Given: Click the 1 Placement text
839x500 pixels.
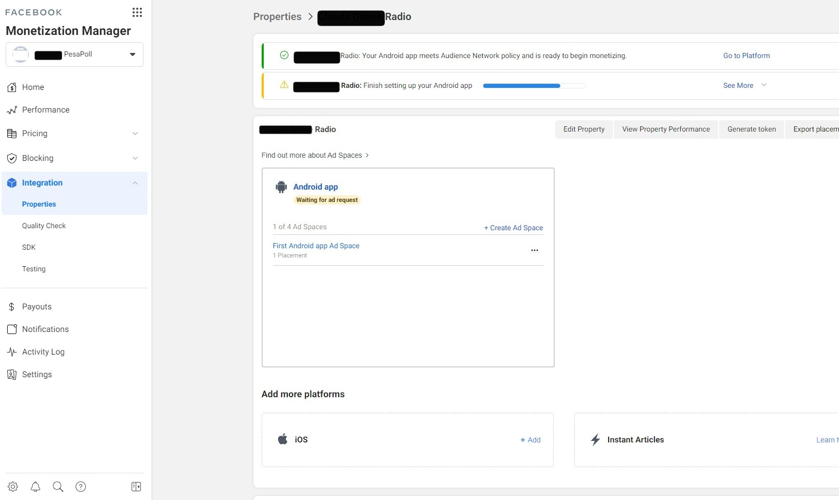Looking at the screenshot, I should pyautogui.click(x=290, y=255).
